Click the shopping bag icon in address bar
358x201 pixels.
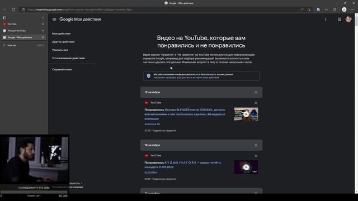tap(309, 9)
